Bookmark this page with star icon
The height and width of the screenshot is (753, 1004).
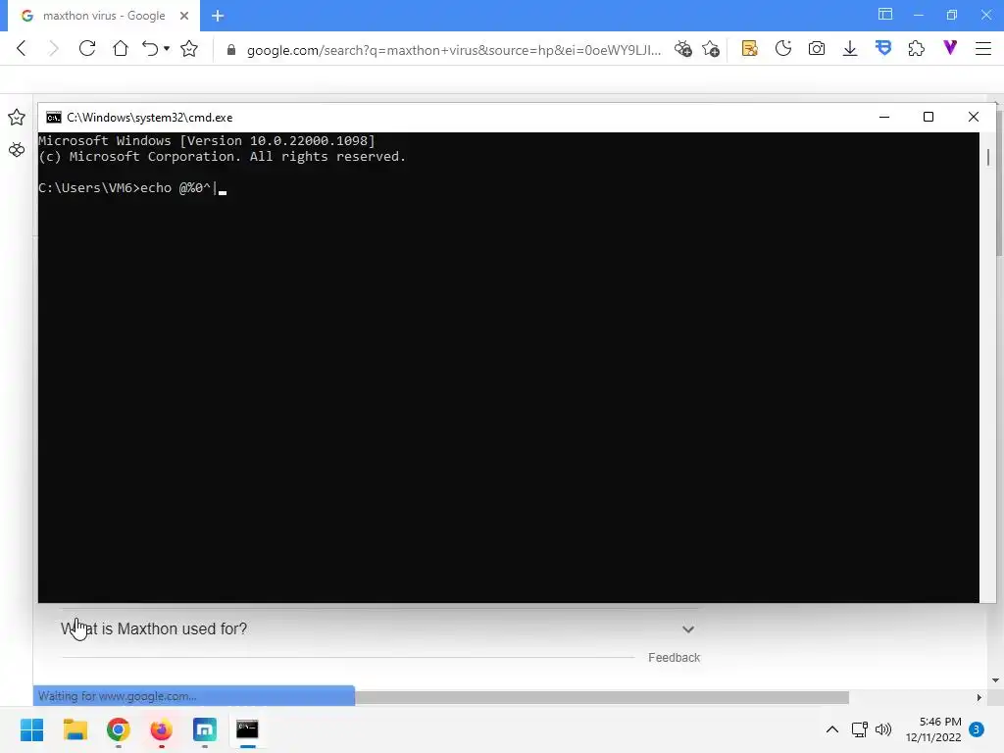click(189, 49)
